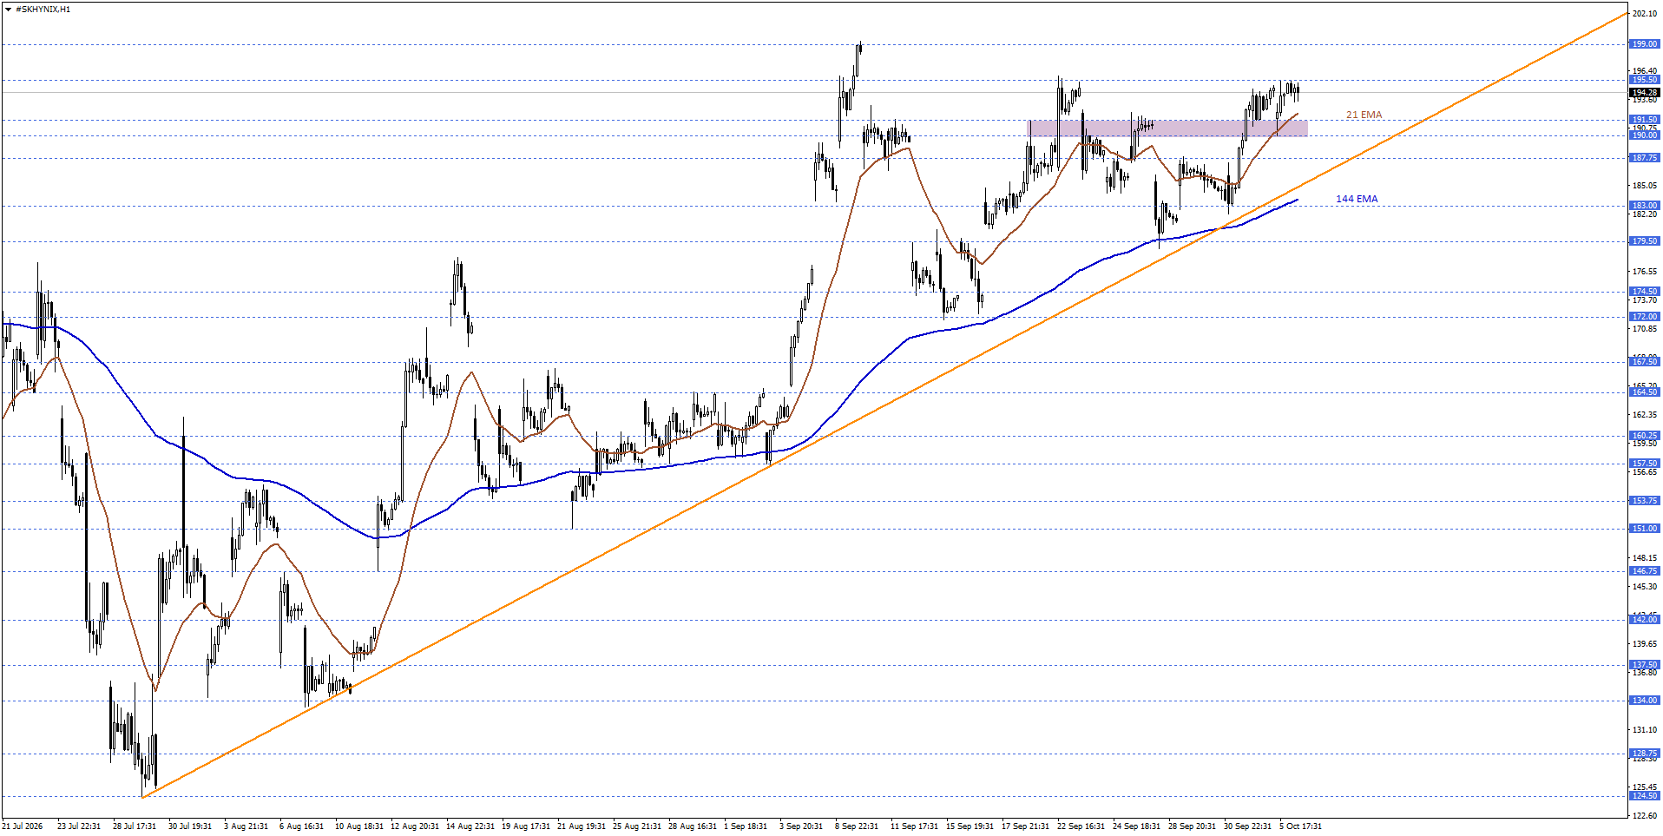The width and height of the screenshot is (1663, 836).
Task: Select the 21 EMA text label
Action: 1364,115
